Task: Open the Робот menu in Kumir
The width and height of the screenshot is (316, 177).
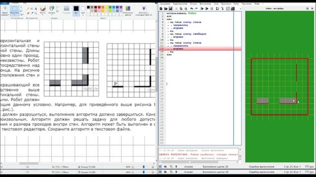Action: pos(237,4)
